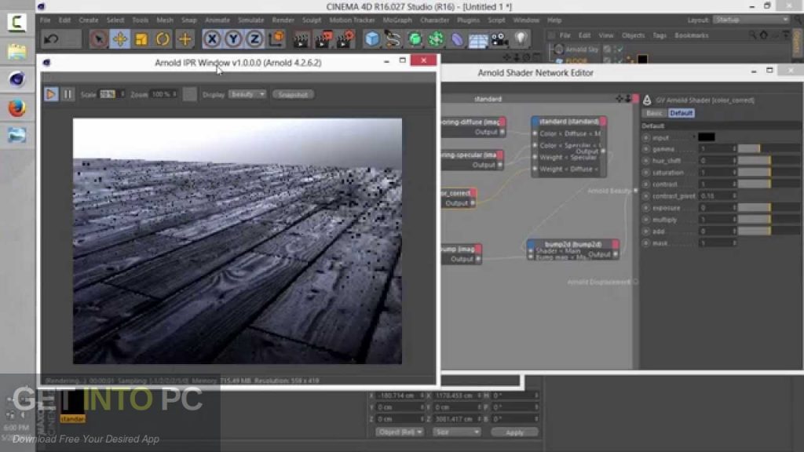
Task: Click the floor environment grid icon
Action: (478, 40)
